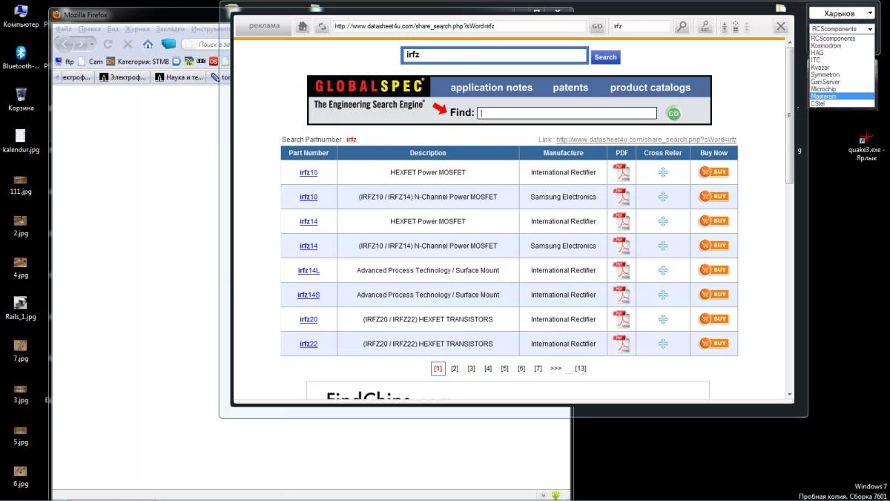The width and height of the screenshot is (890, 501).
Task: Click Категория: STM8 bookmark in Firefox
Action: click(137, 62)
